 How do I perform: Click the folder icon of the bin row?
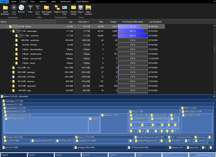(x=13, y=68)
